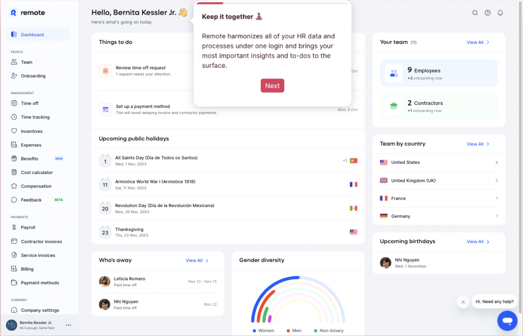Image resolution: width=523 pixels, height=336 pixels.
Task: Select the Payroll dollar icon
Action: pos(14,227)
